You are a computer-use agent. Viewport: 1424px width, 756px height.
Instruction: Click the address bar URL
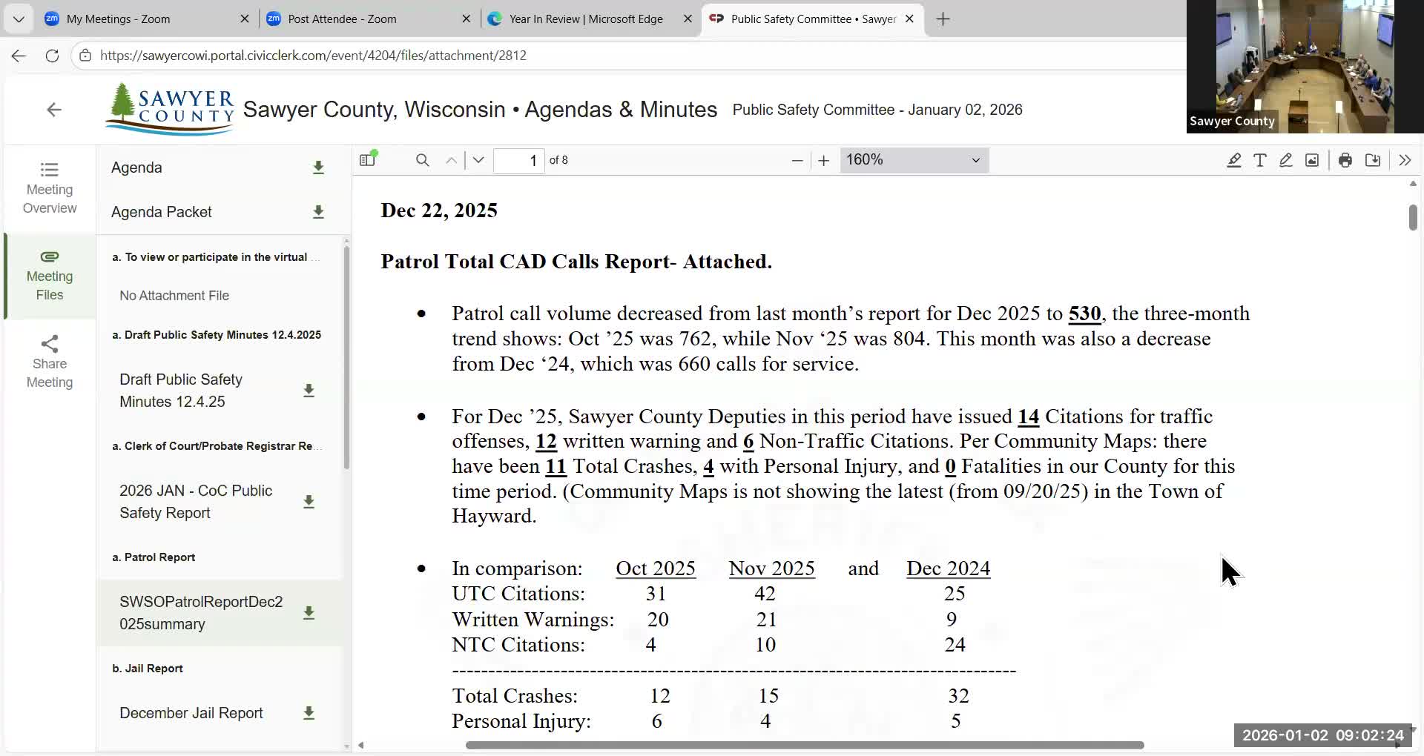tap(313, 56)
